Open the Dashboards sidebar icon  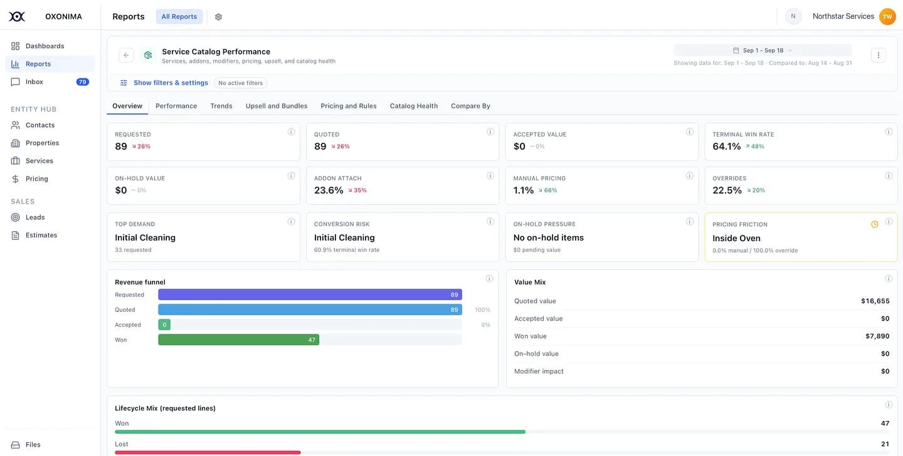click(x=15, y=46)
